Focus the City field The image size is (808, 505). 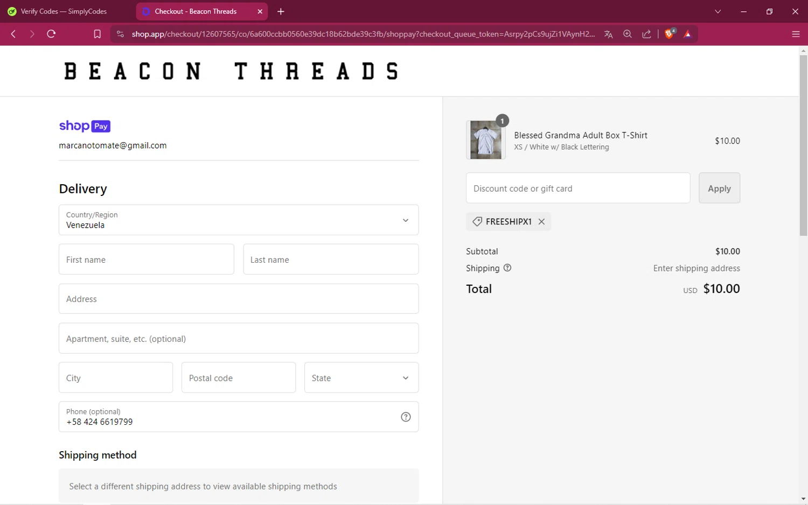click(x=116, y=378)
